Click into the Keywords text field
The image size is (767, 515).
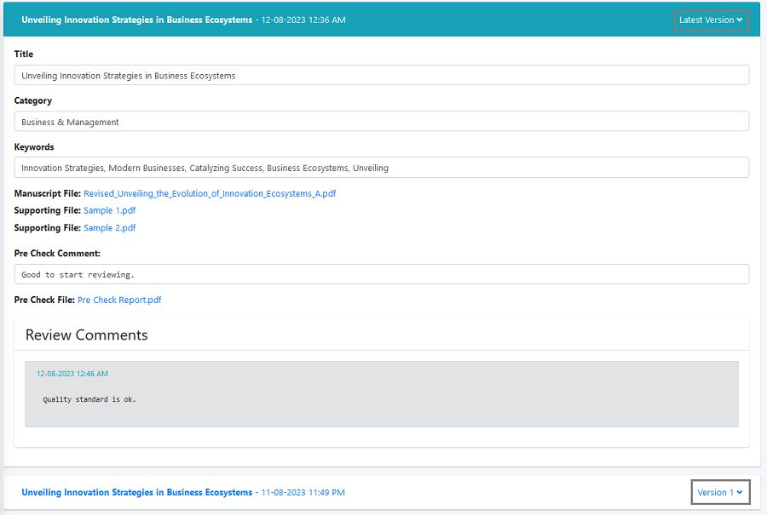point(381,168)
